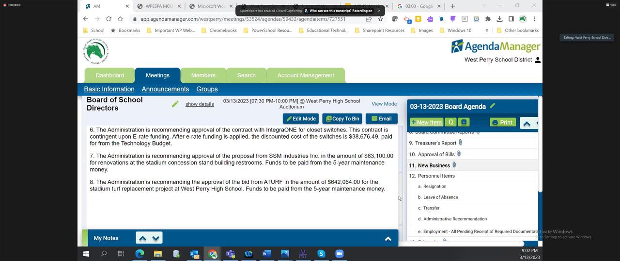The image size is (620, 261).
Task: Click the Print button
Action: pos(502,122)
